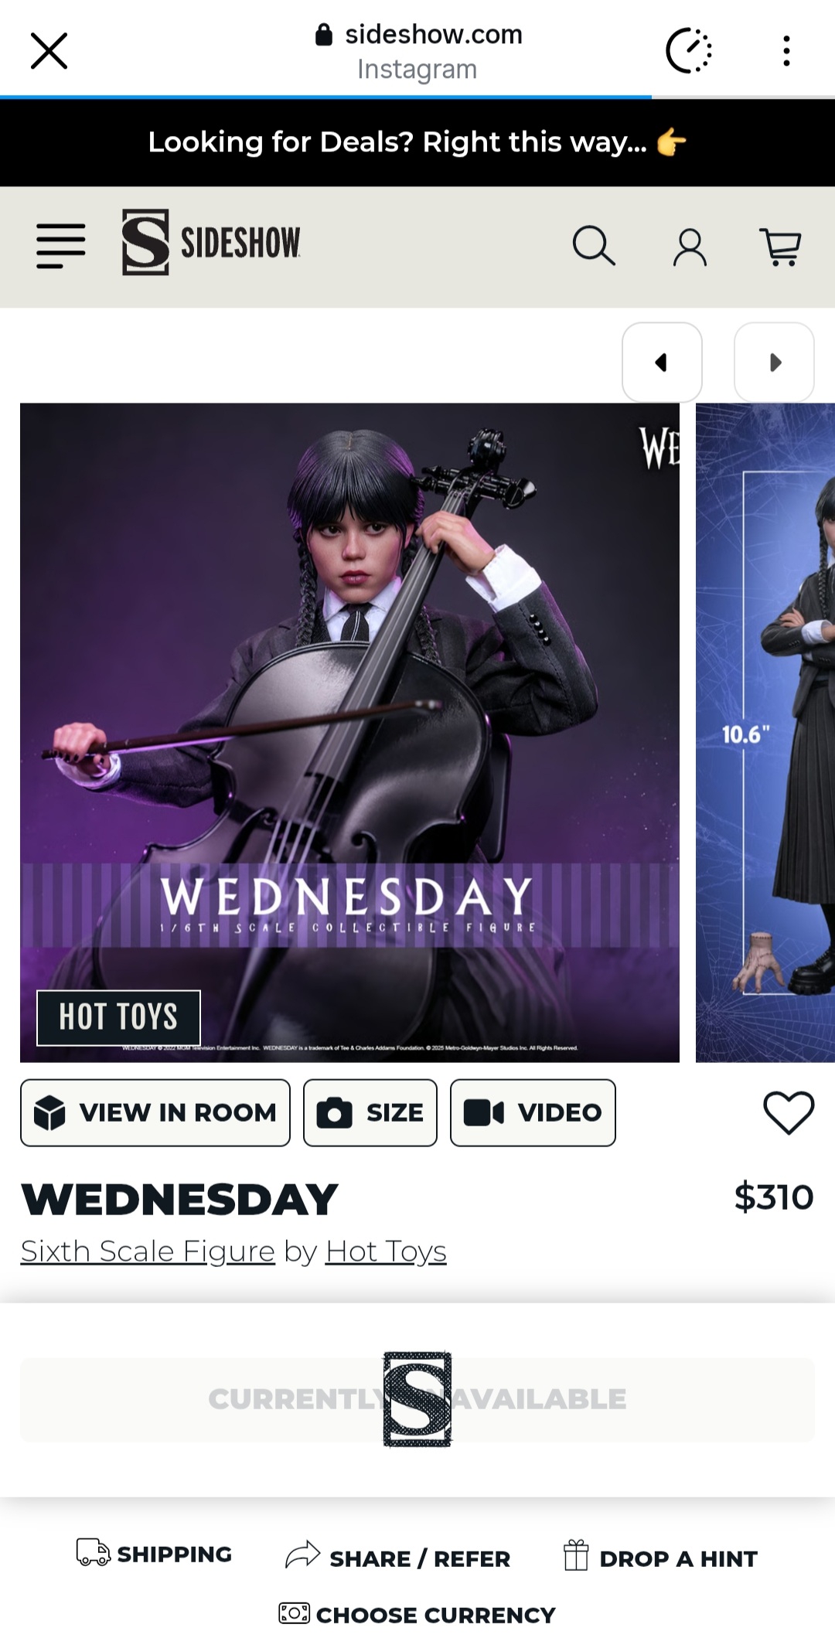Show previous product image
835x1638 pixels.
[x=662, y=362]
